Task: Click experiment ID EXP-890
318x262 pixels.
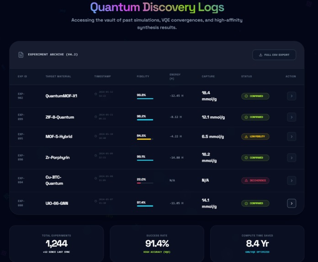Action: click(x=21, y=157)
